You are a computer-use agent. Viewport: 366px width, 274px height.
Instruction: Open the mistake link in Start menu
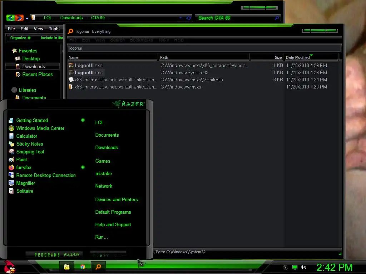pyautogui.click(x=103, y=174)
